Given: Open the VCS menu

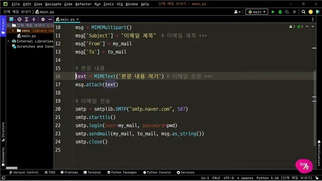Looking at the screenshot, I should click(120, 4).
